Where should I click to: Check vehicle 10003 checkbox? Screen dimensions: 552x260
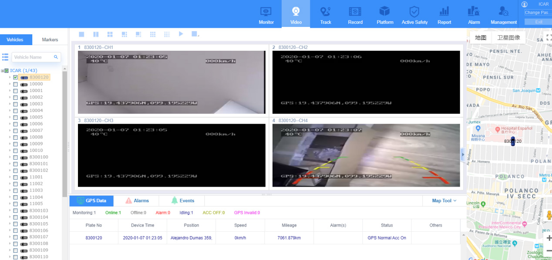pyautogui.click(x=15, y=104)
